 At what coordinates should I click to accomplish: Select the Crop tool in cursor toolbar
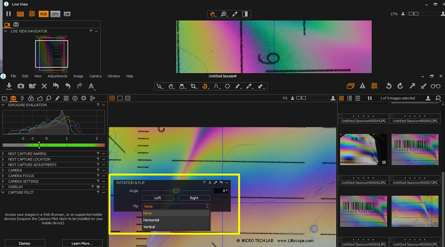[194, 86]
